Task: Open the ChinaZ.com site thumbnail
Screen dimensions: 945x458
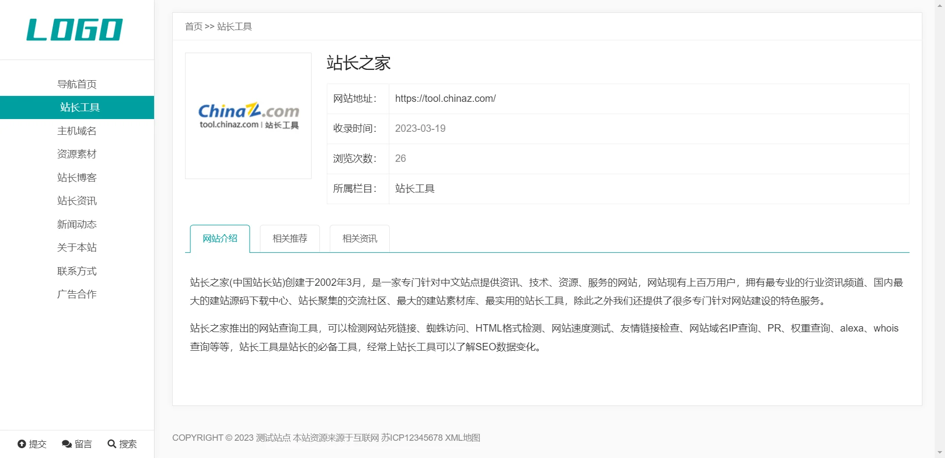Action: click(x=248, y=116)
